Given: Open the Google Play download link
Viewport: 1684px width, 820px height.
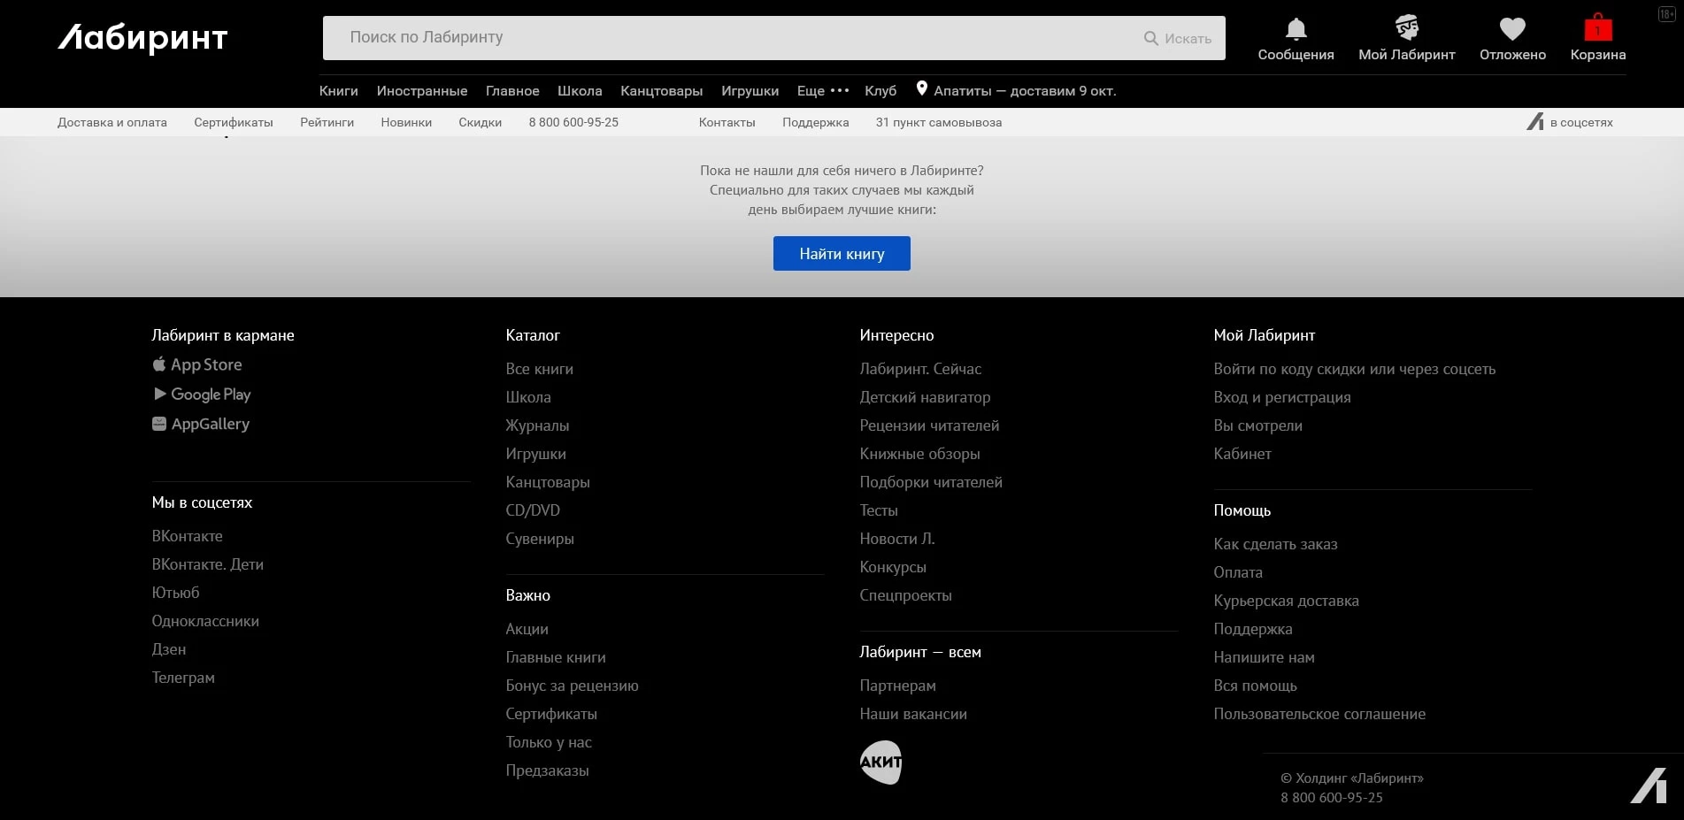Looking at the screenshot, I should click(202, 395).
